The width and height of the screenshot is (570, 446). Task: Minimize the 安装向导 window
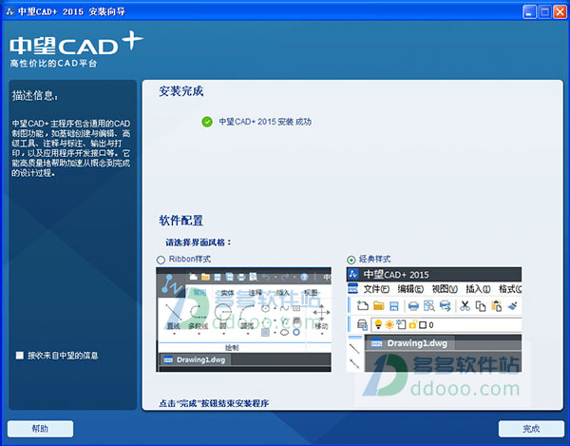pos(529,12)
